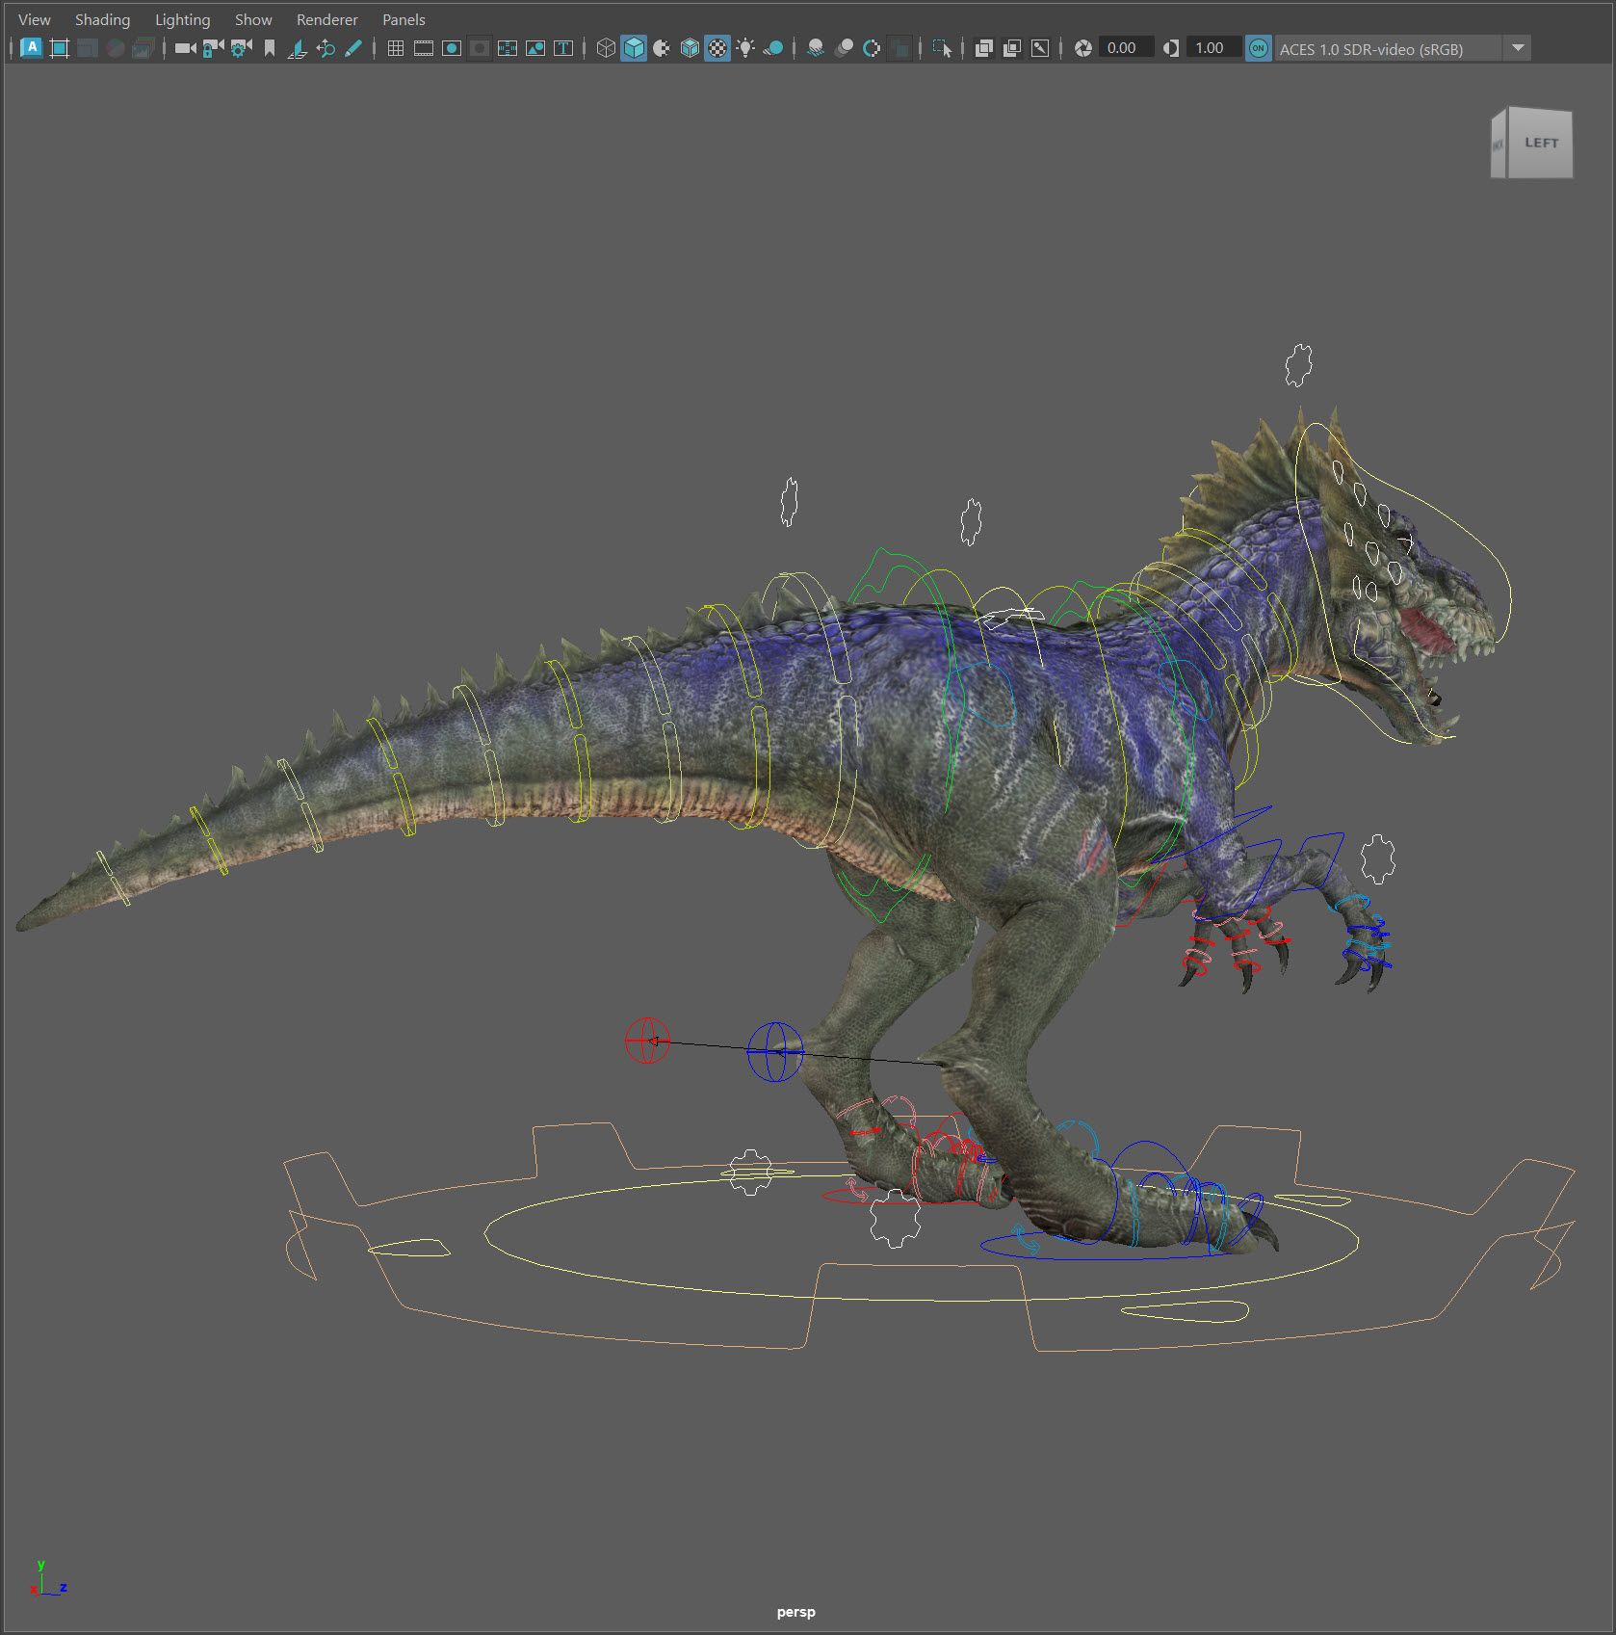Toggle the Safe Title 'T' icon
This screenshot has height=1635, width=1616.
563,47
